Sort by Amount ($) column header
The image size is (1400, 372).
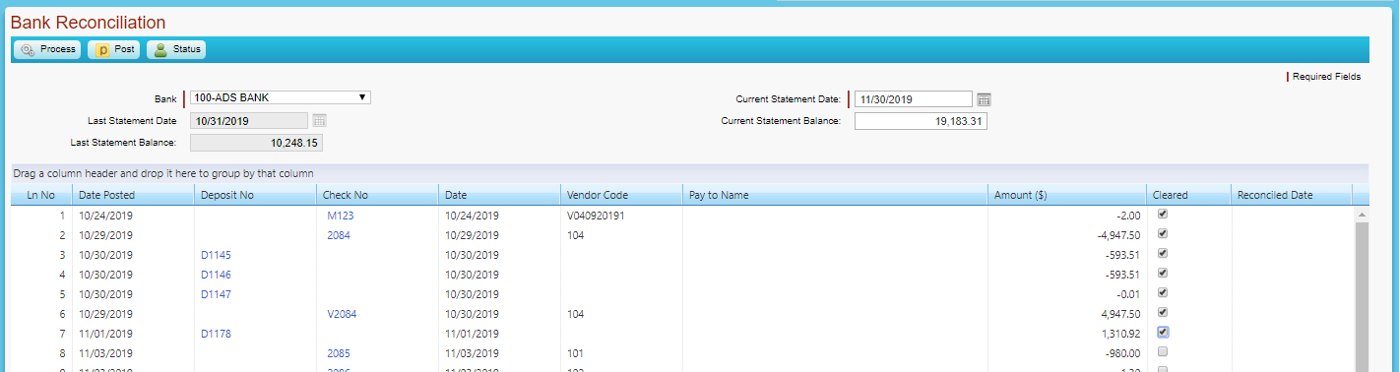click(x=1067, y=195)
